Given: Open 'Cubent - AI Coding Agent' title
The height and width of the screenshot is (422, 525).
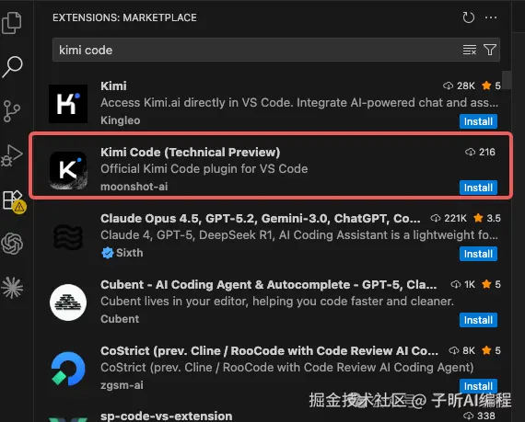Looking at the screenshot, I should [x=269, y=284].
